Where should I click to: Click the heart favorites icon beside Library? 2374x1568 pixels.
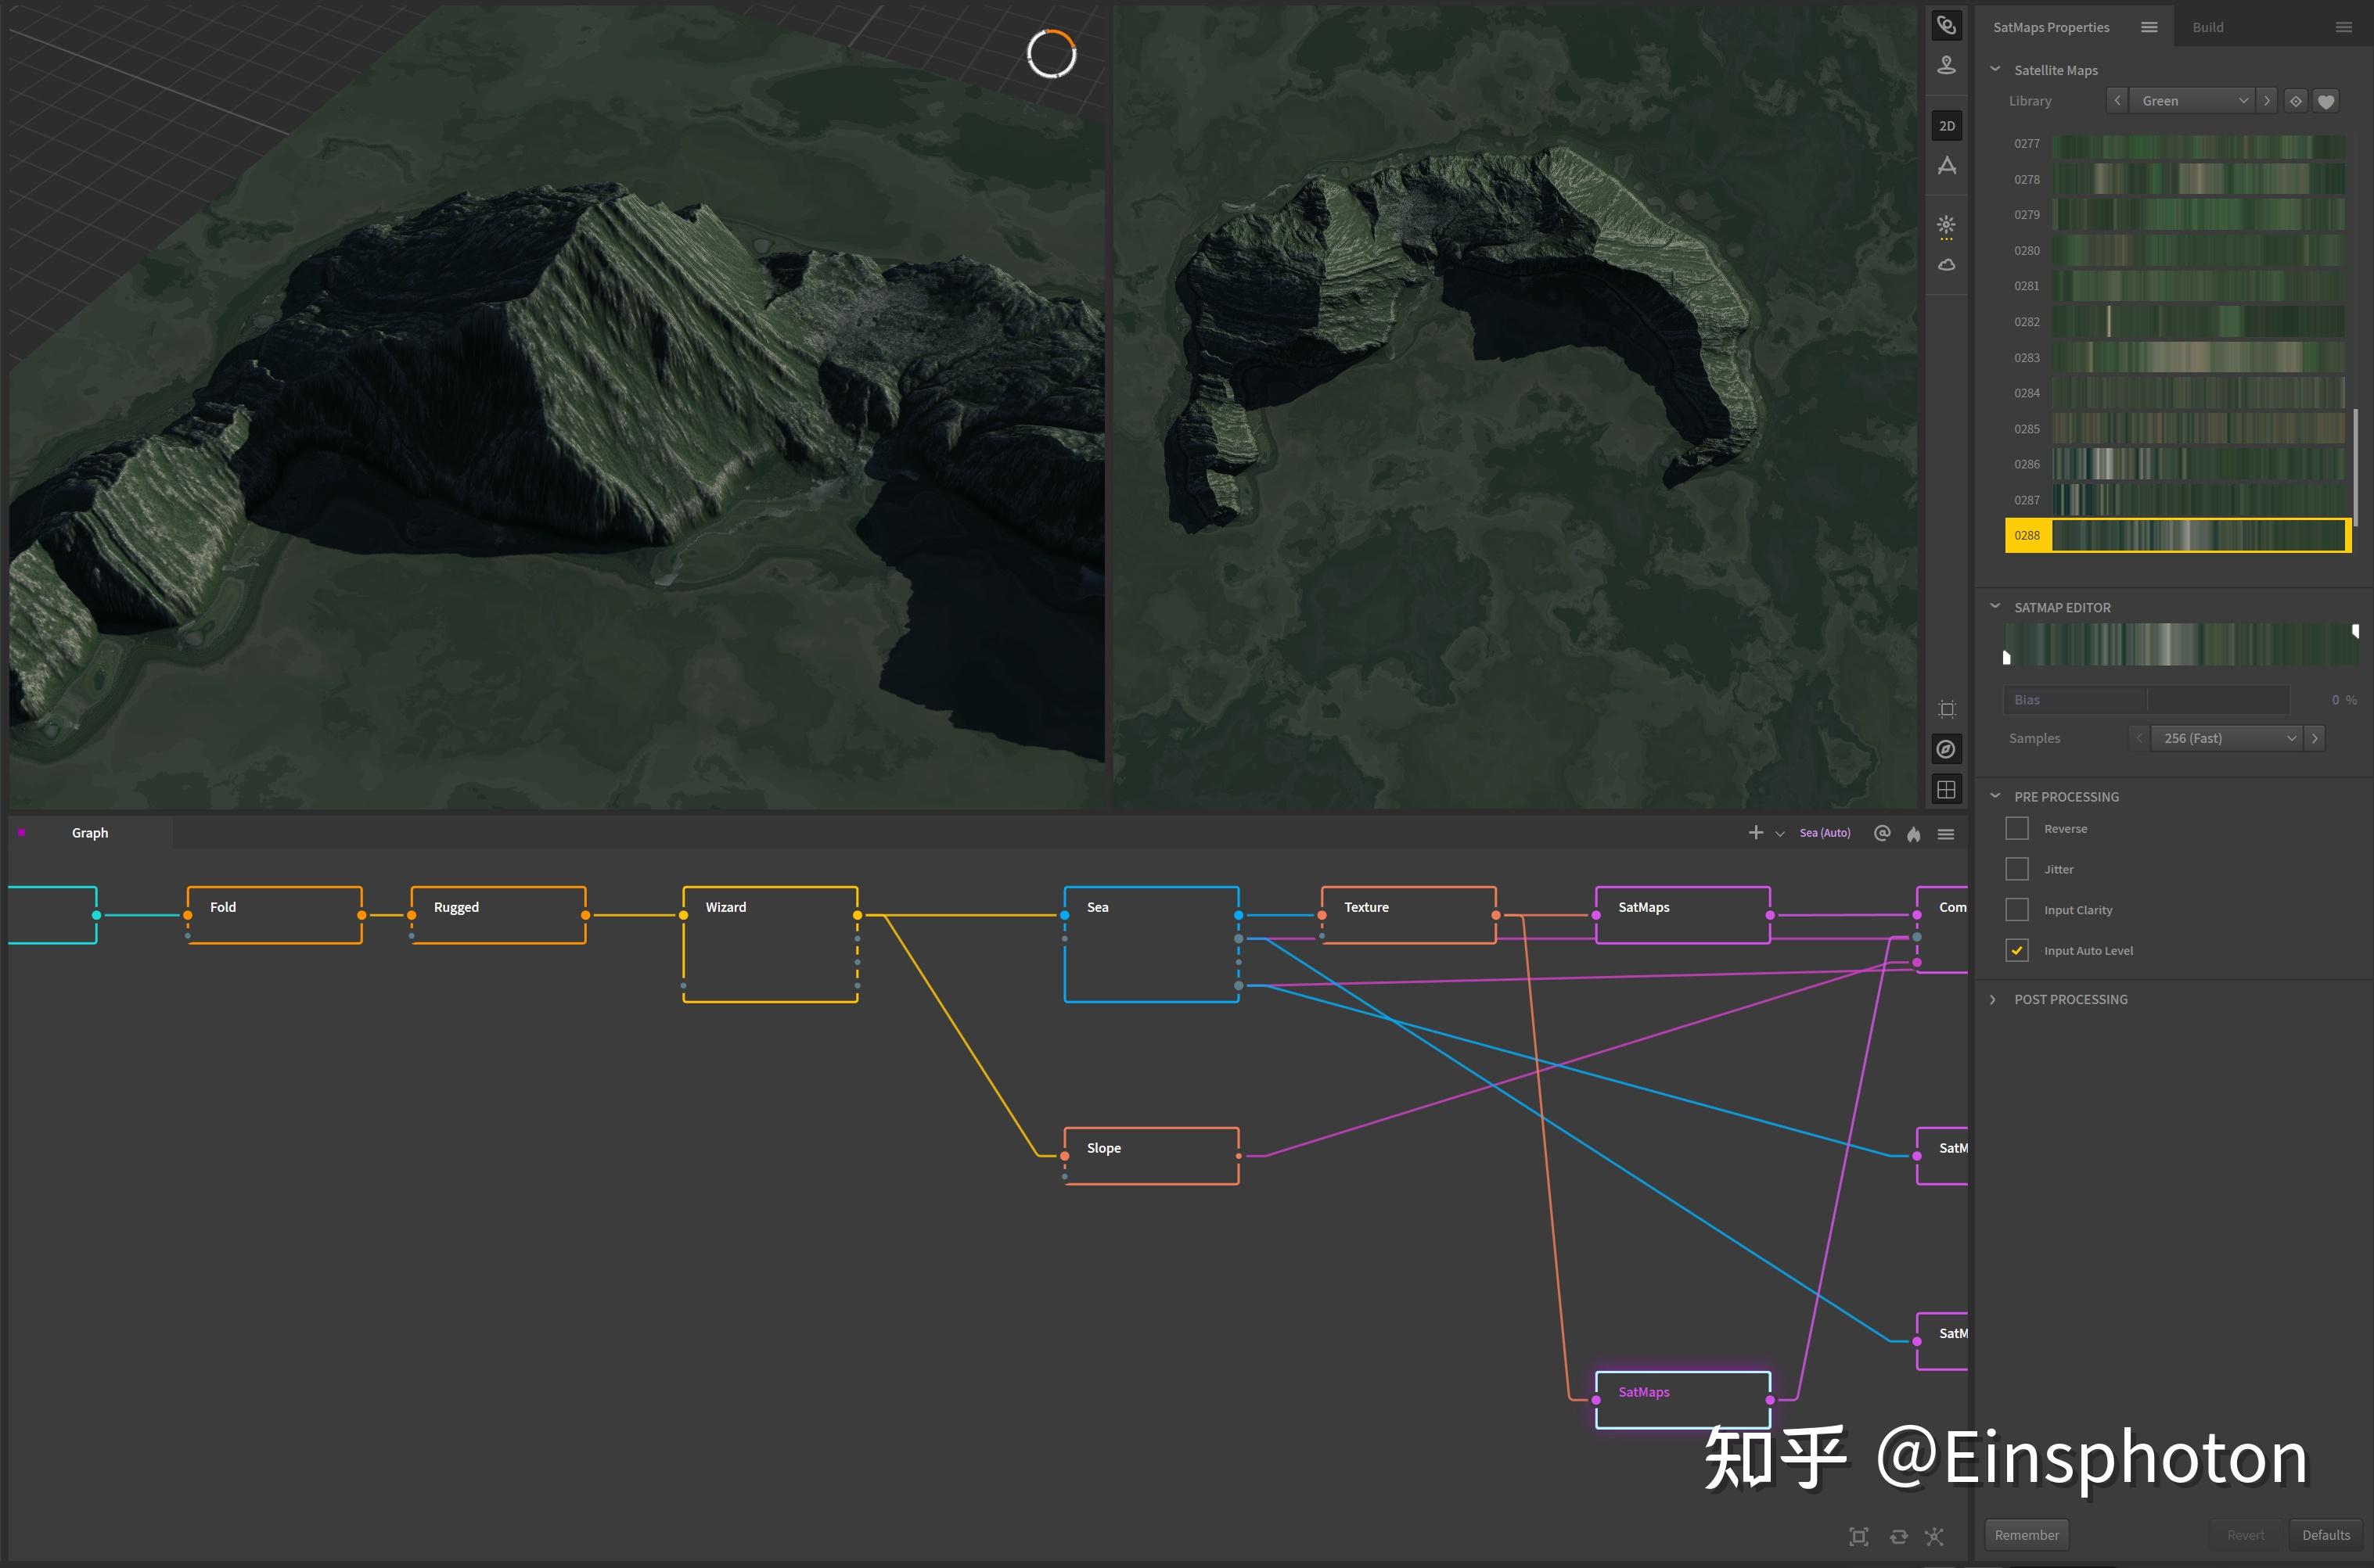click(x=2326, y=101)
